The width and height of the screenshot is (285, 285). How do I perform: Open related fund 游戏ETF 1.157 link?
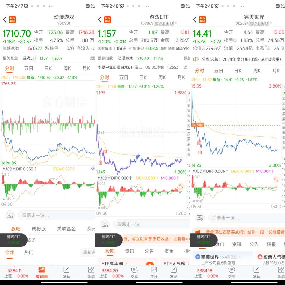tap(42, 58)
